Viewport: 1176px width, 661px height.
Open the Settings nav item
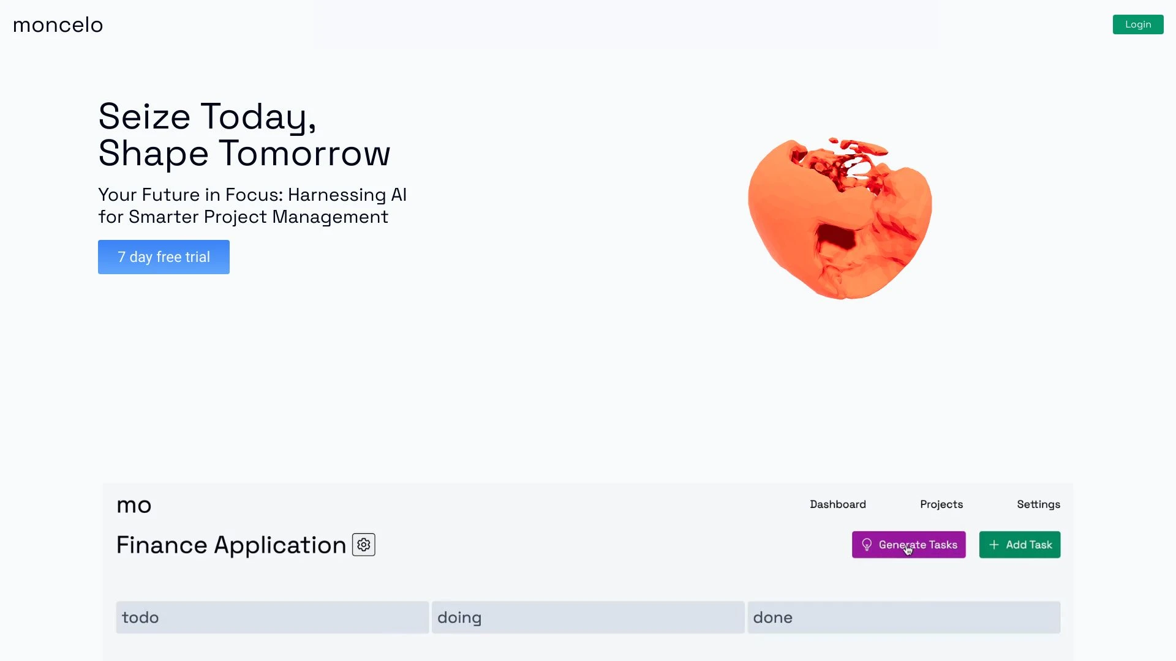[1038, 504]
